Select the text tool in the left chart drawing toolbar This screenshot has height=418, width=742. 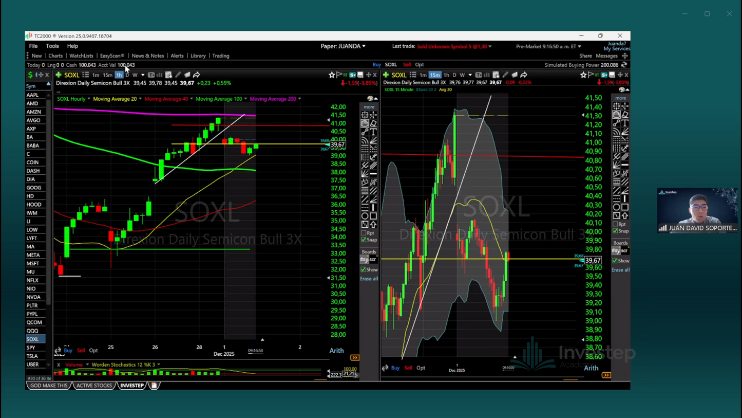(x=373, y=132)
